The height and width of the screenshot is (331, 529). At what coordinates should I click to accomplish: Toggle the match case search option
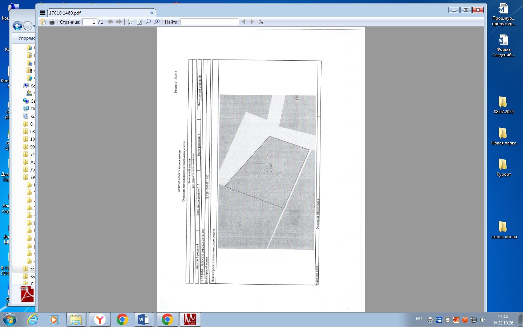pos(261,22)
